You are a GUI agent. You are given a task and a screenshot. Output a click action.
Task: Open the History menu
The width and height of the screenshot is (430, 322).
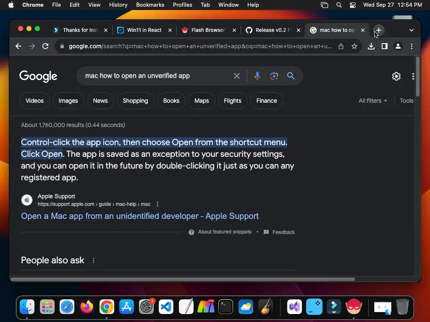pyautogui.click(x=118, y=5)
